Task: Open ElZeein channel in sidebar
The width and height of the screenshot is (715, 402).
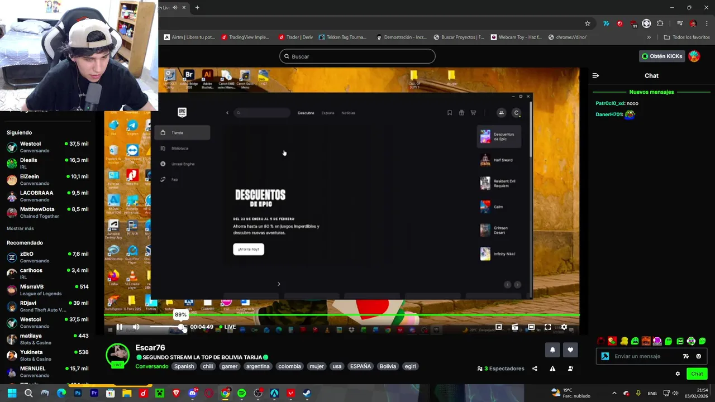Action: pos(47,180)
